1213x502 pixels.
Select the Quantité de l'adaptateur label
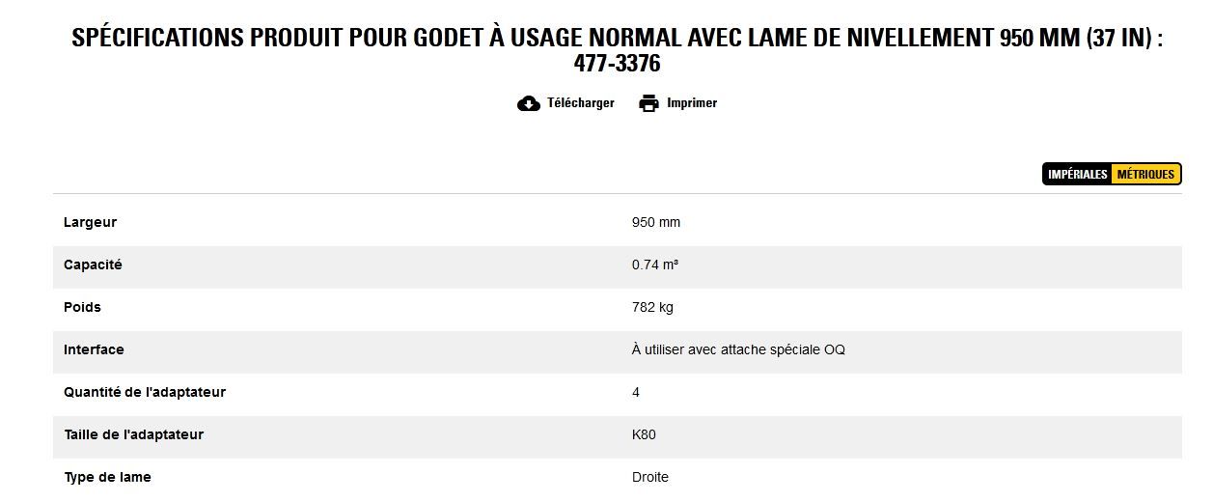pos(145,392)
